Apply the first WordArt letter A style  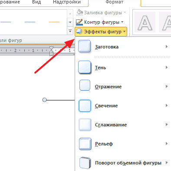145,22
